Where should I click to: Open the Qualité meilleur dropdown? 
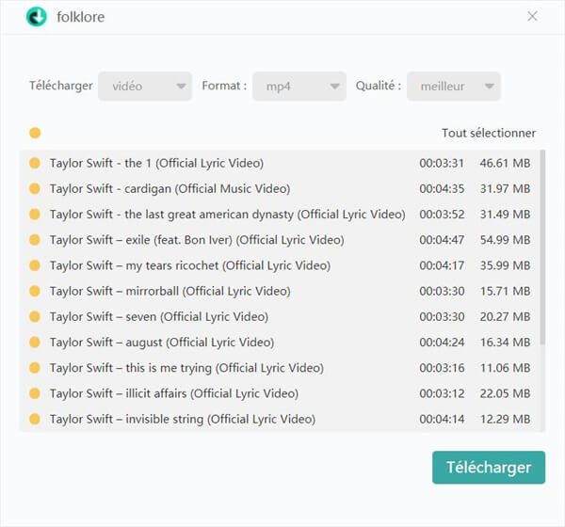click(x=453, y=86)
